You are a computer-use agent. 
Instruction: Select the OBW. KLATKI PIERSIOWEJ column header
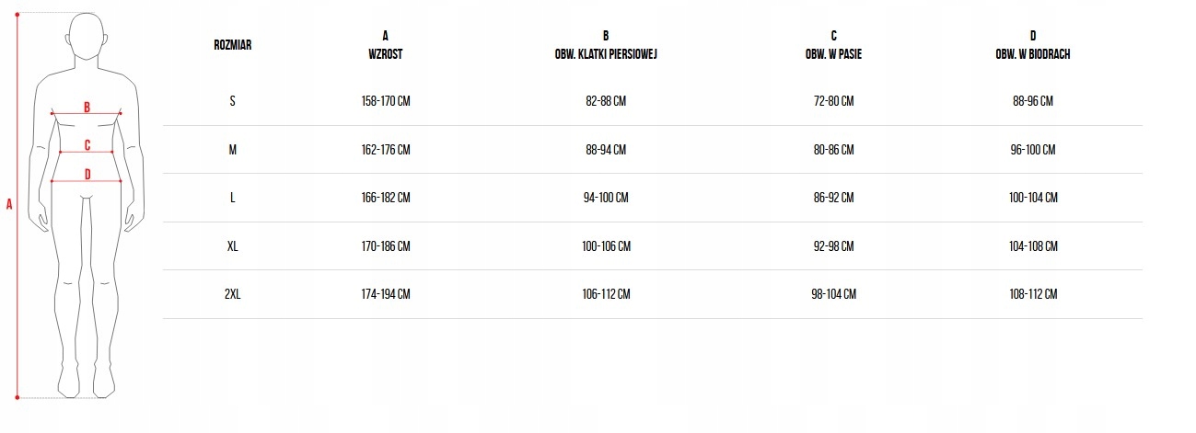606,45
